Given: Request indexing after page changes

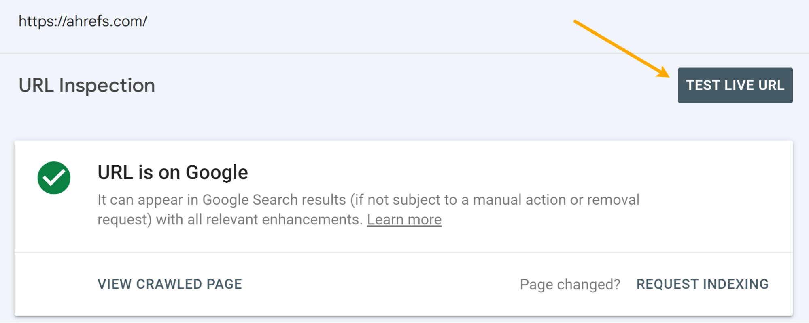Looking at the screenshot, I should click(703, 284).
